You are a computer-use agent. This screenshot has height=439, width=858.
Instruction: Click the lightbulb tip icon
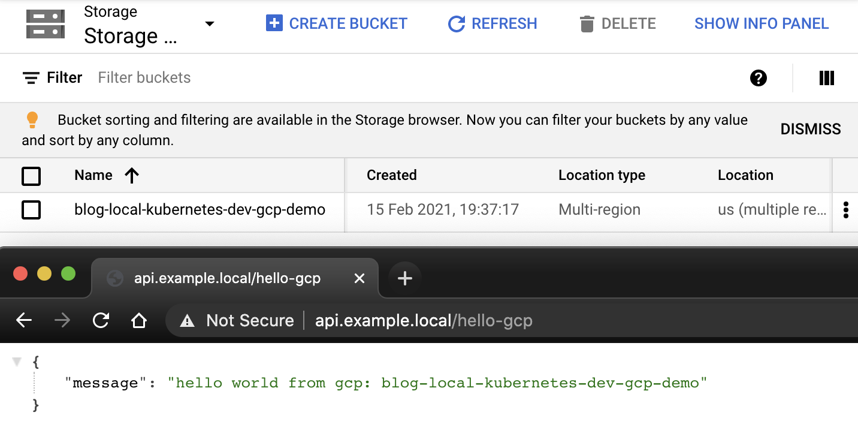32,120
